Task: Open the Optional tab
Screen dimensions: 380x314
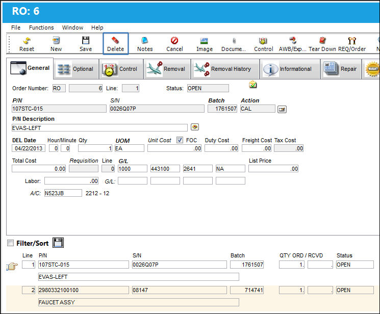Action: pyautogui.click(x=76, y=69)
